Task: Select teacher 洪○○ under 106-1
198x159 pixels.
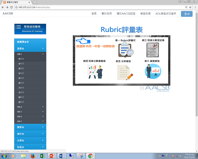Action: coord(30,88)
